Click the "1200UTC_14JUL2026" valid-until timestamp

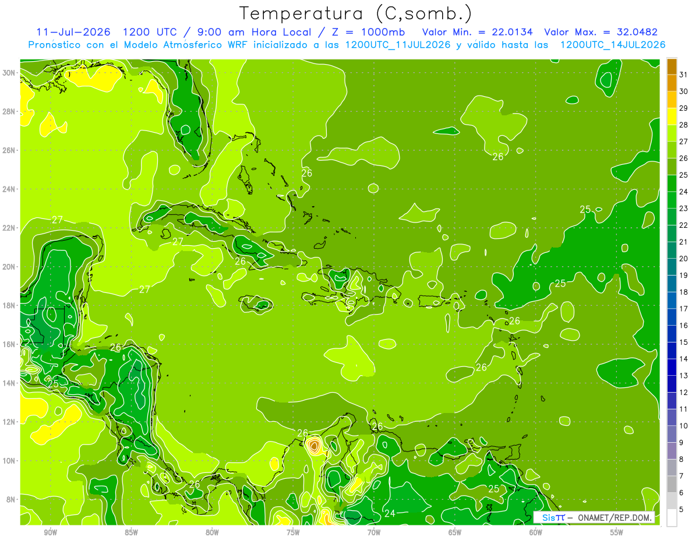tap(612, 45)
